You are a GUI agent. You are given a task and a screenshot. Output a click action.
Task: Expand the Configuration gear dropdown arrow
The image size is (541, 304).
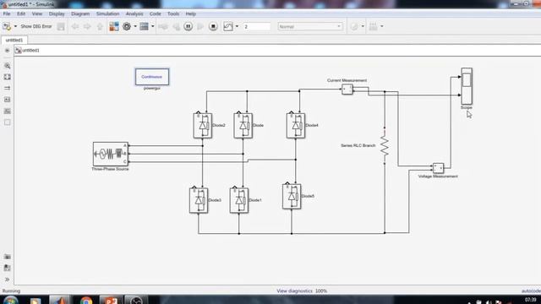point(135,26)
